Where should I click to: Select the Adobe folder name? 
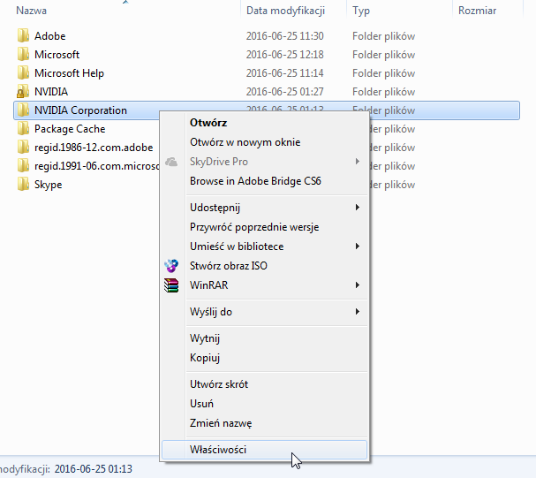point(50,36)
